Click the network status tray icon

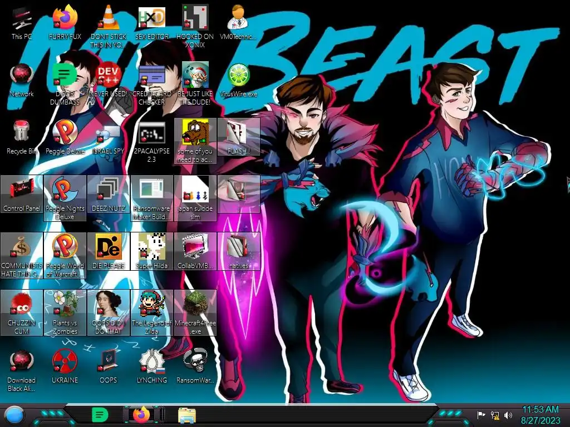click(495, 415)
